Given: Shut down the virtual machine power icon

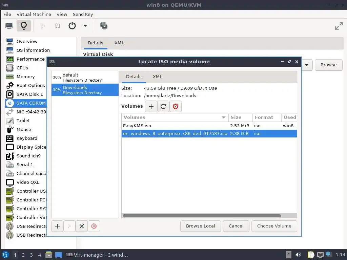Looking at the screenshot, I should pyautogui.click(x=72, y=26).
